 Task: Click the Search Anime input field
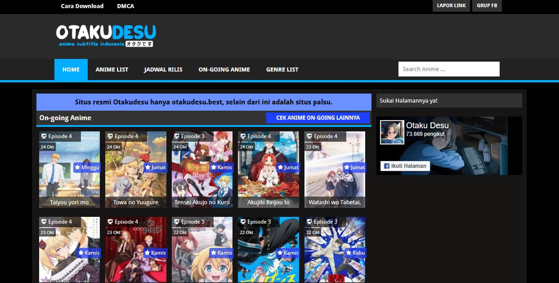[x=448, y=69]
